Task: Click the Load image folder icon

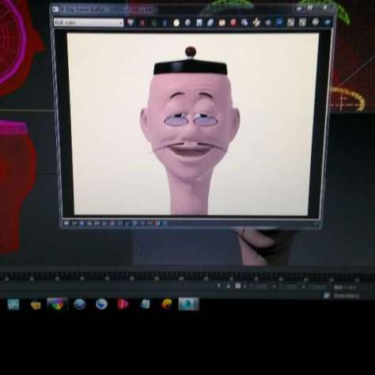Action: 222,23
